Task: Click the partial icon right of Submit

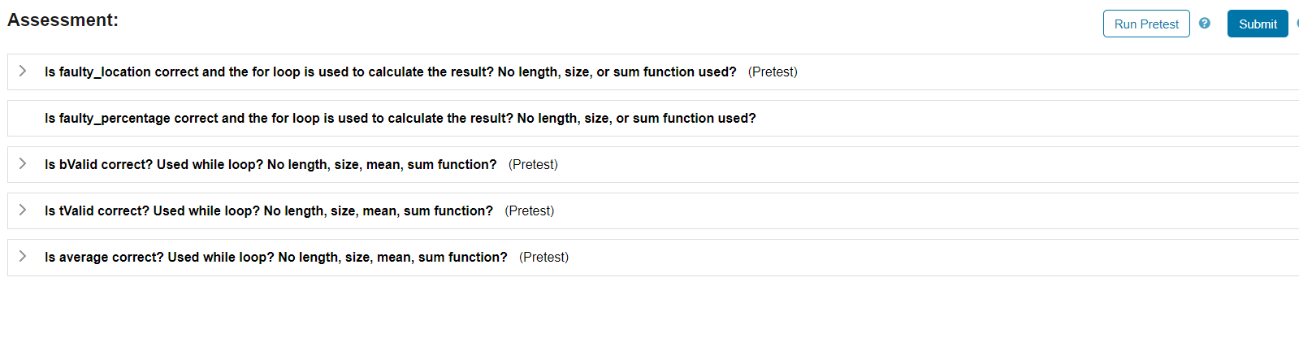Action: (x=1297, y=24)
